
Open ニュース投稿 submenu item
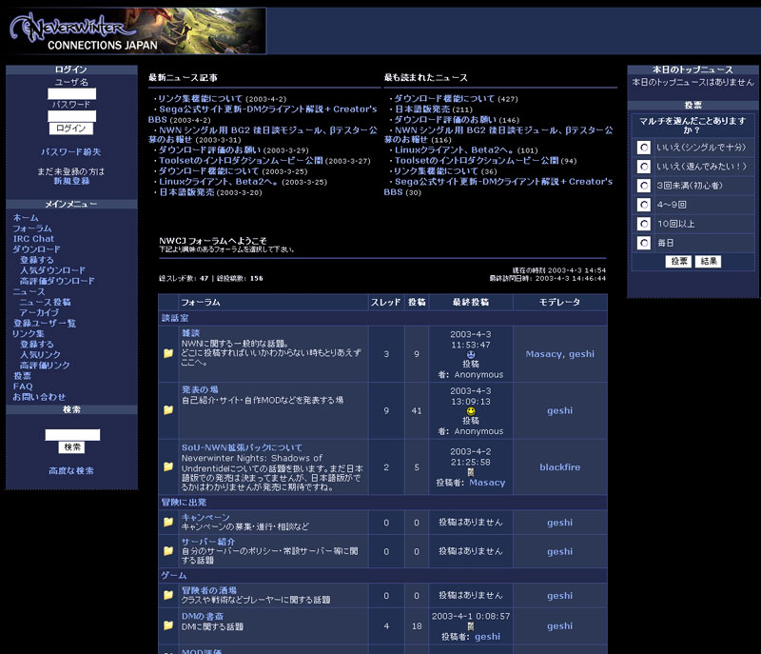tap(45, 302)
